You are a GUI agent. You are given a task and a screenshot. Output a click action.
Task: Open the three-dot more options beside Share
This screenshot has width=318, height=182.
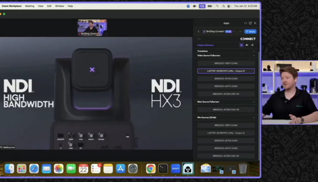click(x=240, y=31)
